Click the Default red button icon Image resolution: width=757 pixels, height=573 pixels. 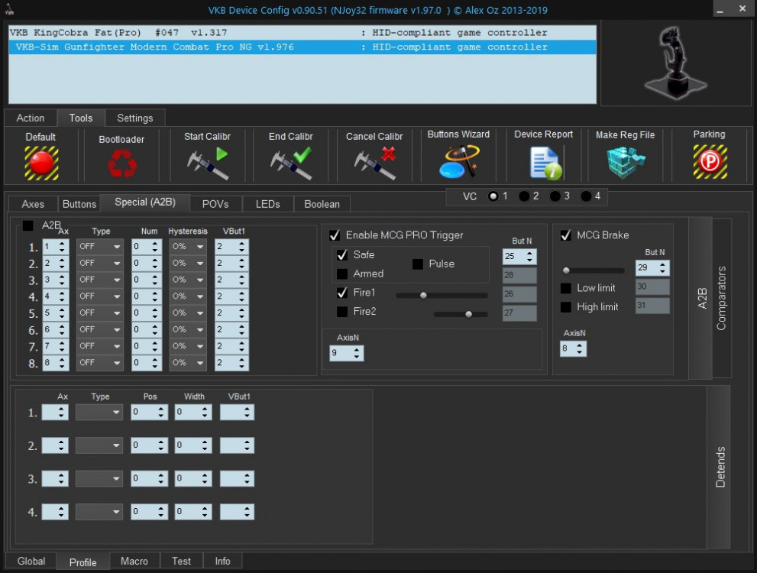(x=40, y=162)
